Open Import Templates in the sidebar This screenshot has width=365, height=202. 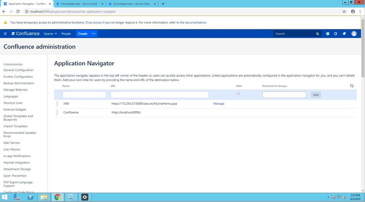(16, 126)
